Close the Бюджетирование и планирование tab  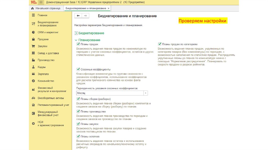pos(109,8)
